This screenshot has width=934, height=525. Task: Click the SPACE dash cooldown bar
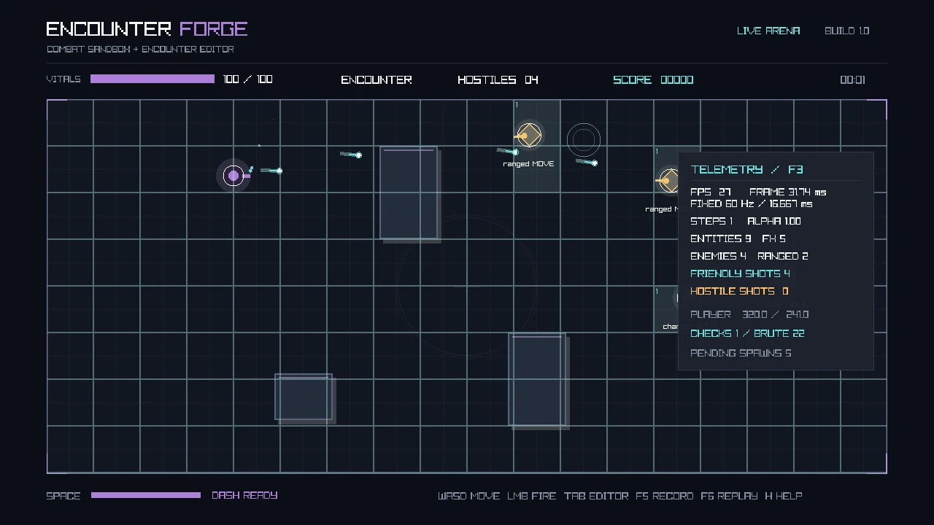coord(146,495)
